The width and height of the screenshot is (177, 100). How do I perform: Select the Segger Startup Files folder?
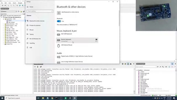click(11, 41)
